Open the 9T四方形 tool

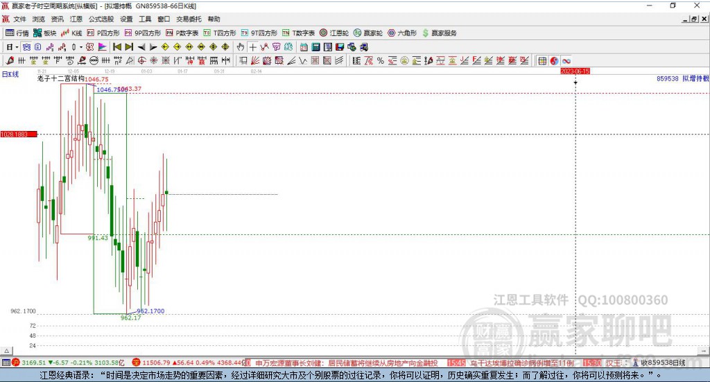(x=259, y=33)
